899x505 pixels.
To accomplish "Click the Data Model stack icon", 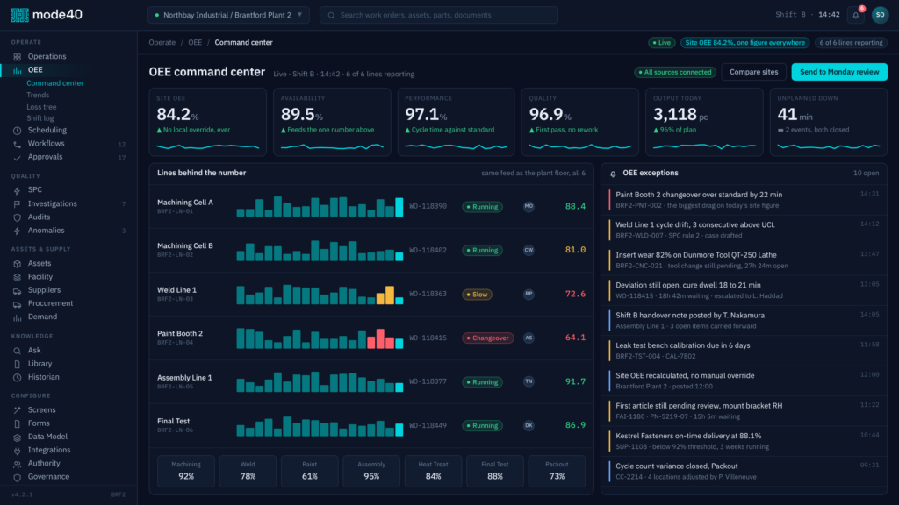I will point(18,437).
